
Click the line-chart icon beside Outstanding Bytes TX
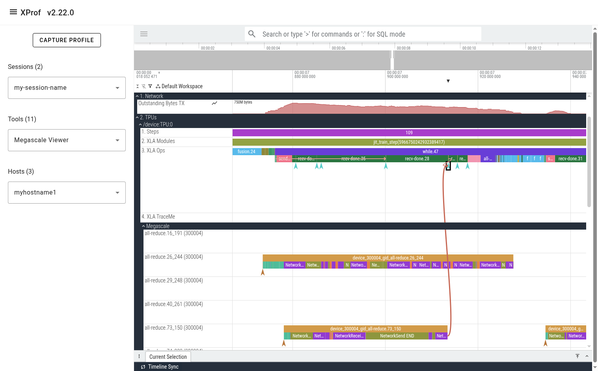coord(214,103)
